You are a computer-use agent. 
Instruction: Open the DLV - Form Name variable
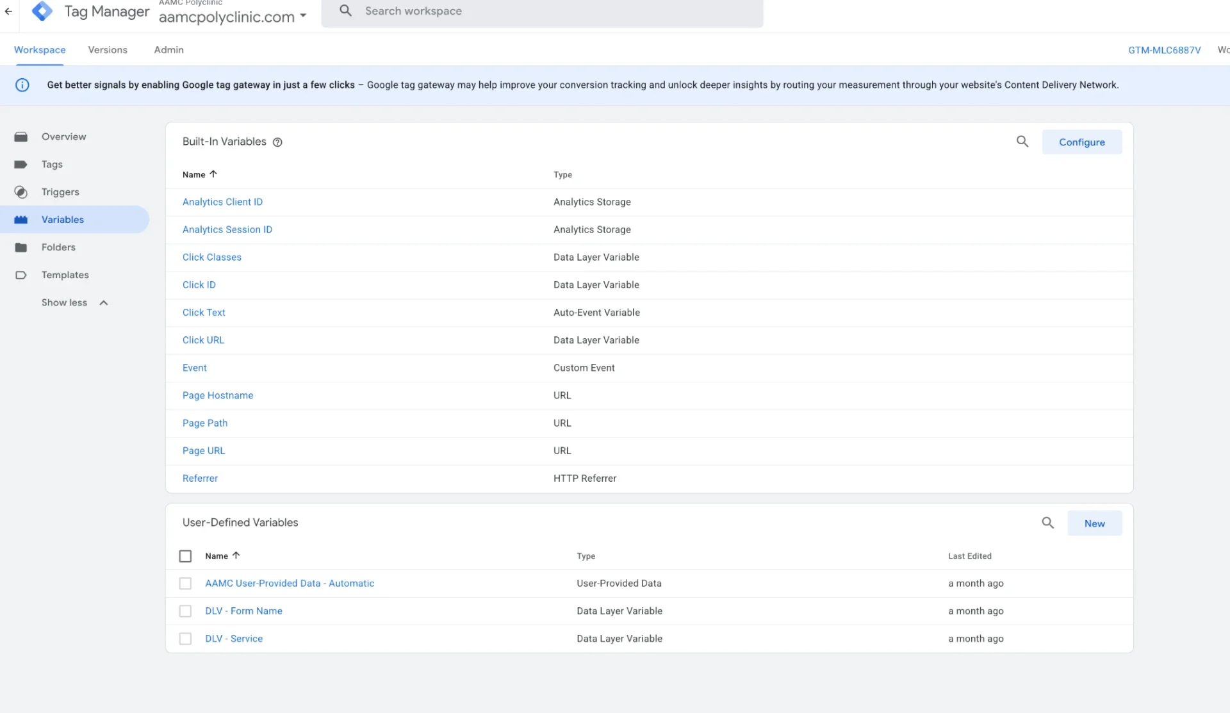pyautogui.click(x=243, y=611)
